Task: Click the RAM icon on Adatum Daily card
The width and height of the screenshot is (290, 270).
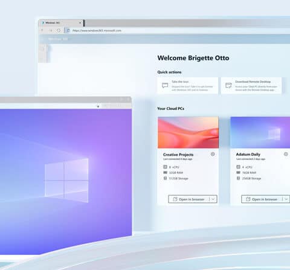Action: click(x=238, y=173)
